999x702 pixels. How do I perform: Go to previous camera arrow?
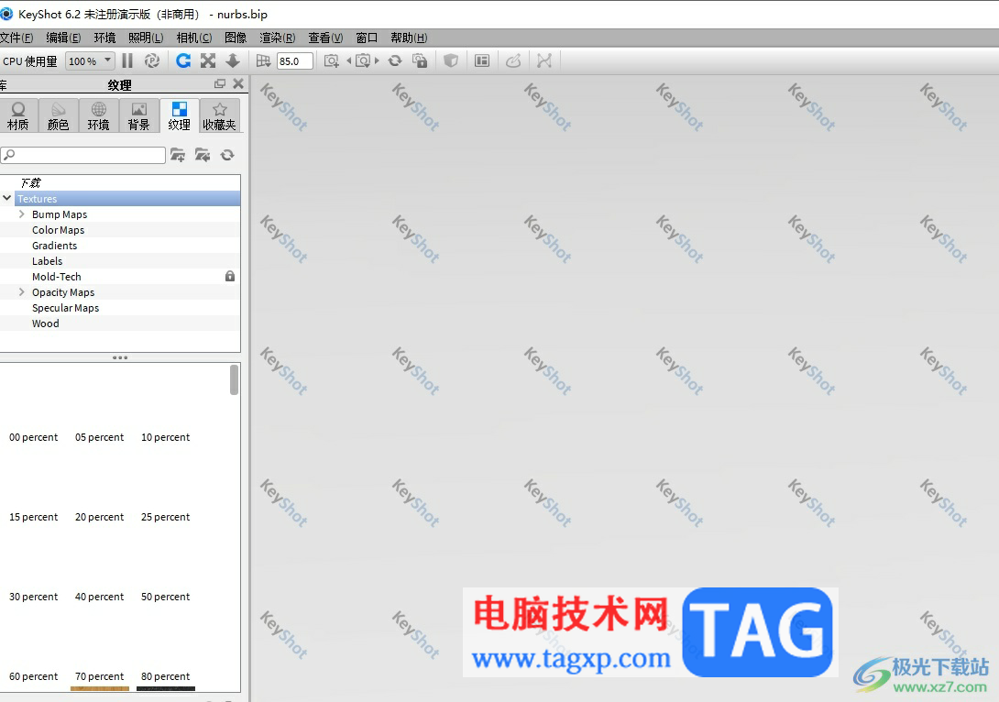tap(348, 60)
